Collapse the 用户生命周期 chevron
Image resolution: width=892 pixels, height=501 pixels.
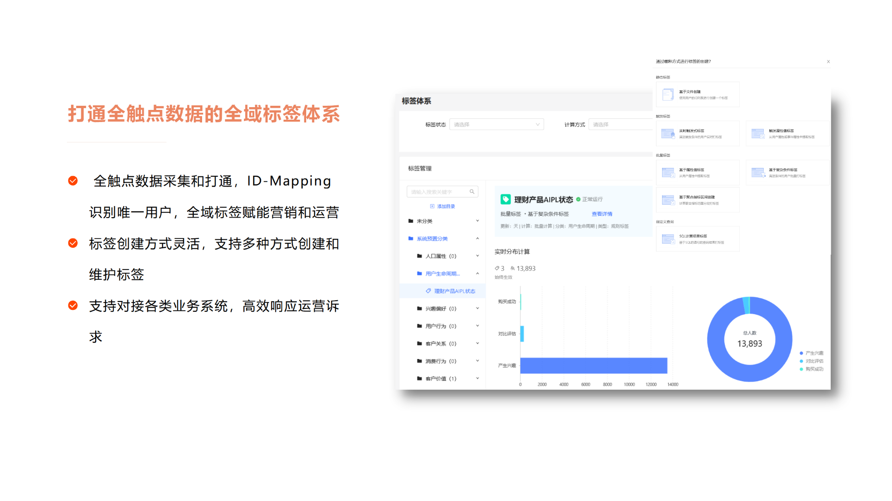[x=477, y=273]
